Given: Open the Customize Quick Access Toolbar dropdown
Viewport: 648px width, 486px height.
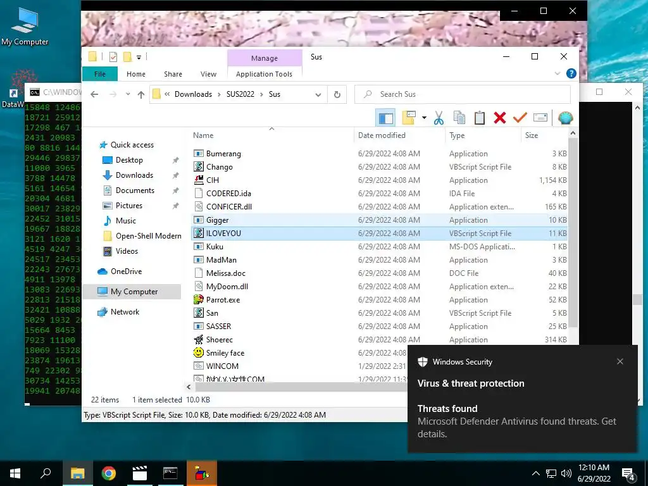Looking at the screenshot, I should coord(139,58).
